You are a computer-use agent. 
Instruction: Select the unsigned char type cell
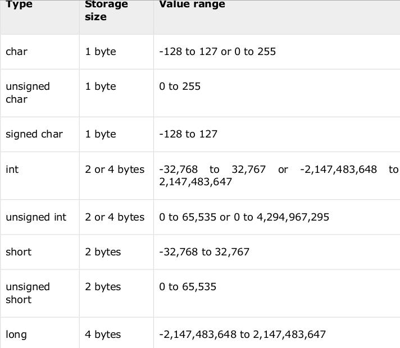39,93
